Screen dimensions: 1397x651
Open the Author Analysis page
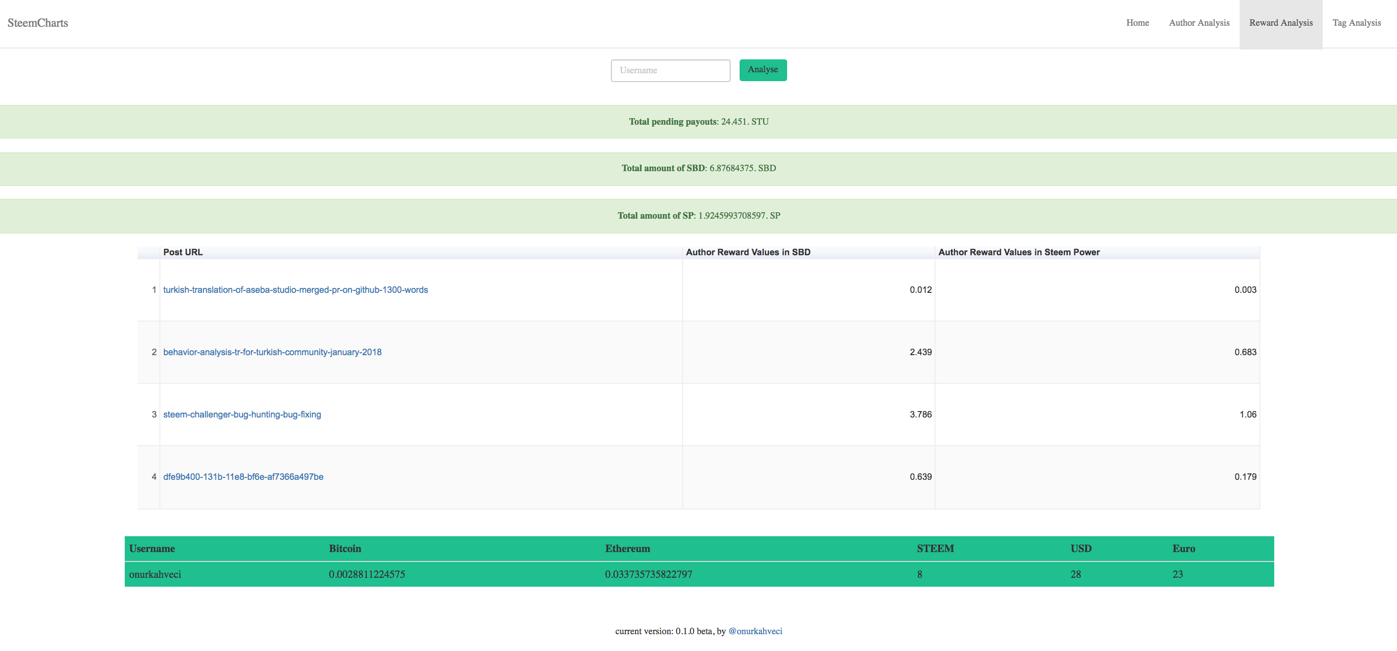pyautogui.click(x=1199, y=23)
